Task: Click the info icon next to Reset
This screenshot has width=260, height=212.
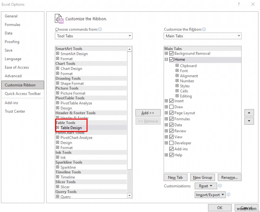Action: click(220, 185)
